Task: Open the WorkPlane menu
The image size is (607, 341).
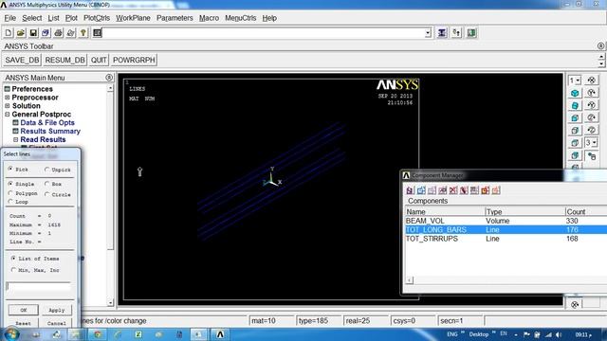Action: pos(133,18)
